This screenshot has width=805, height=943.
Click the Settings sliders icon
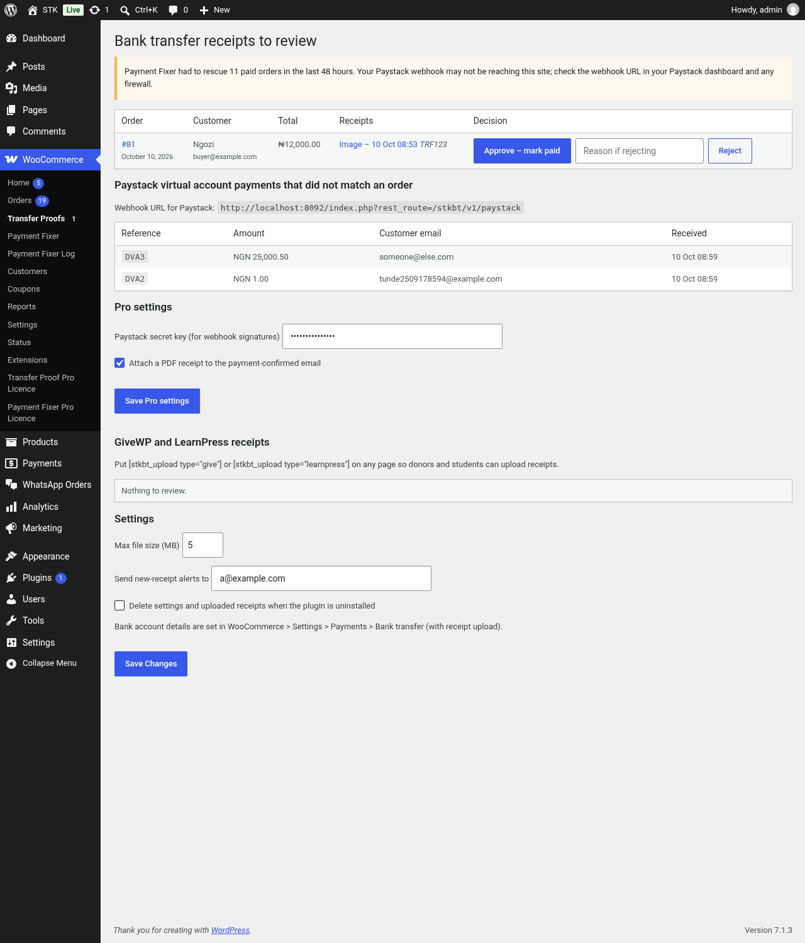click(11, 642)
